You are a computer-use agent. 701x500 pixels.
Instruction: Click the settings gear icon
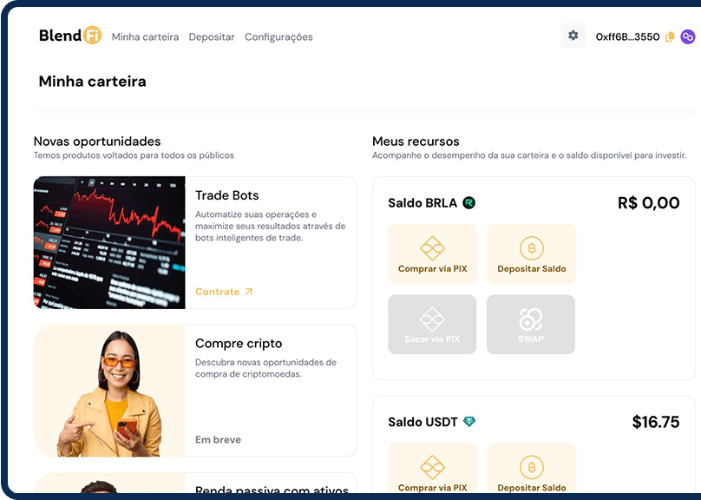pyautogui.click(x=573, y=36)
